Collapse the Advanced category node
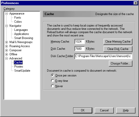 click(6, 58)
